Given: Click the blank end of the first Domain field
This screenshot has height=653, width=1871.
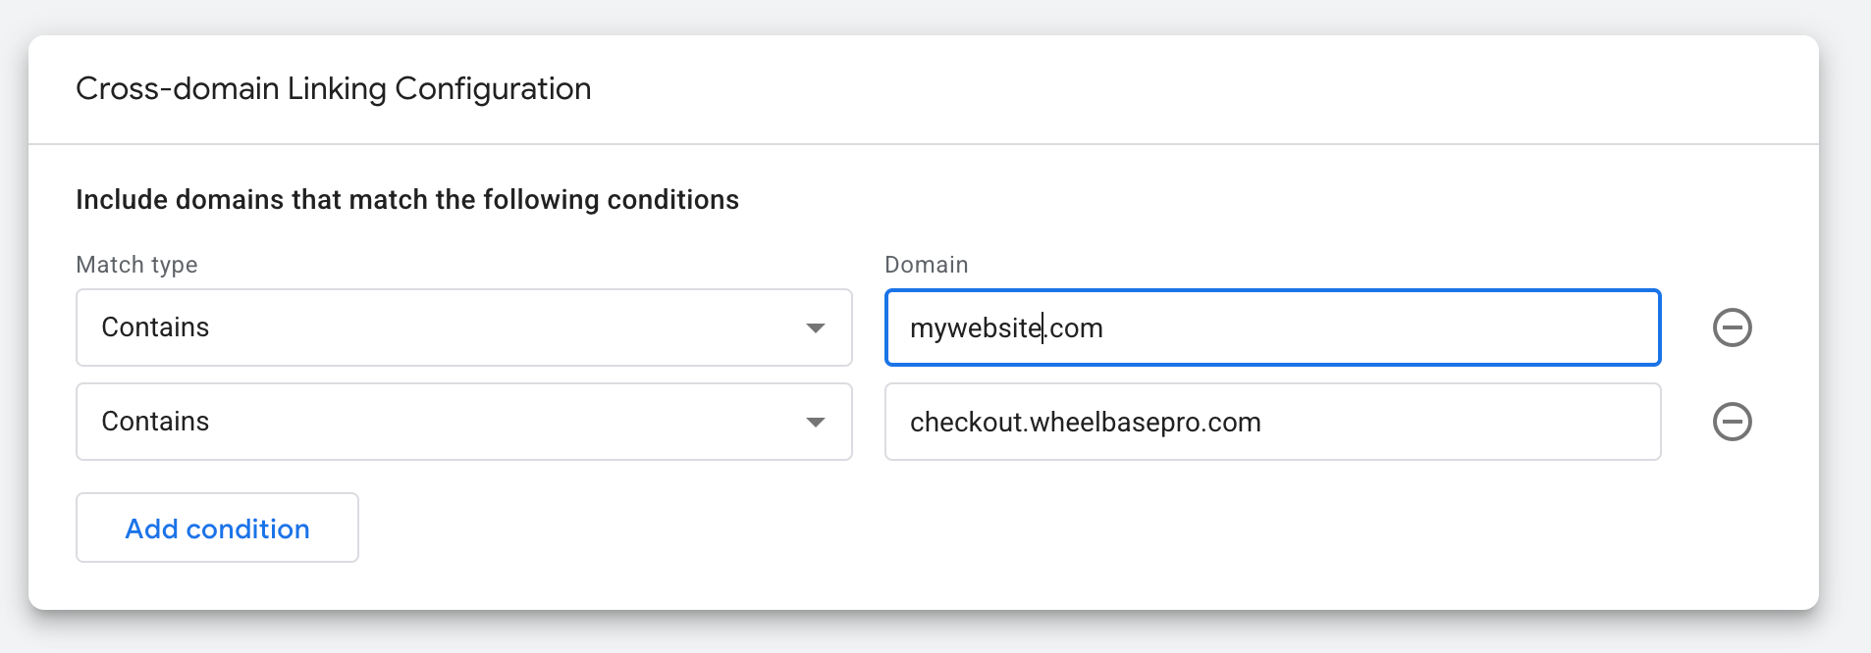Looking at the screenshot, I should 1472,327.
